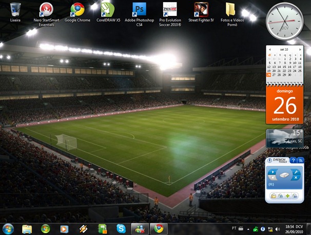Go to previous month in calendar gadget
The image size is (311, 235).
[x=269, y=50]
